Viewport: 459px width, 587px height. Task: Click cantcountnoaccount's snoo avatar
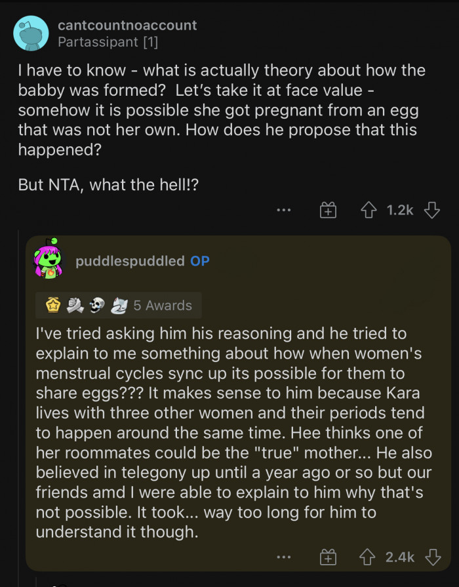pyautogui.click(x=31, y=31)
